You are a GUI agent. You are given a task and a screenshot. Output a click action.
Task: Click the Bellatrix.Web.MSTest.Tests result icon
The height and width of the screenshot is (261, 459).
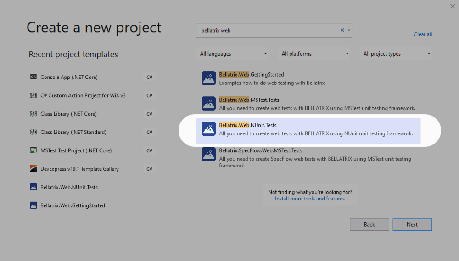tap(208, 104)
